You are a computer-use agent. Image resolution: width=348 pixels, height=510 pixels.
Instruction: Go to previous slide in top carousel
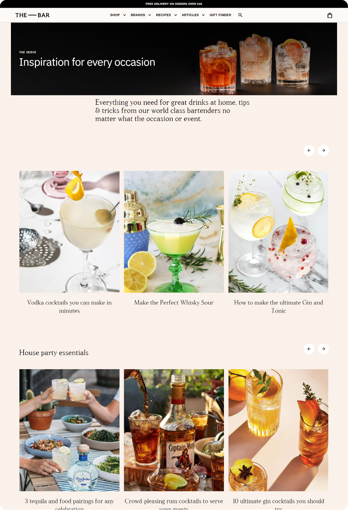(309, 150)
